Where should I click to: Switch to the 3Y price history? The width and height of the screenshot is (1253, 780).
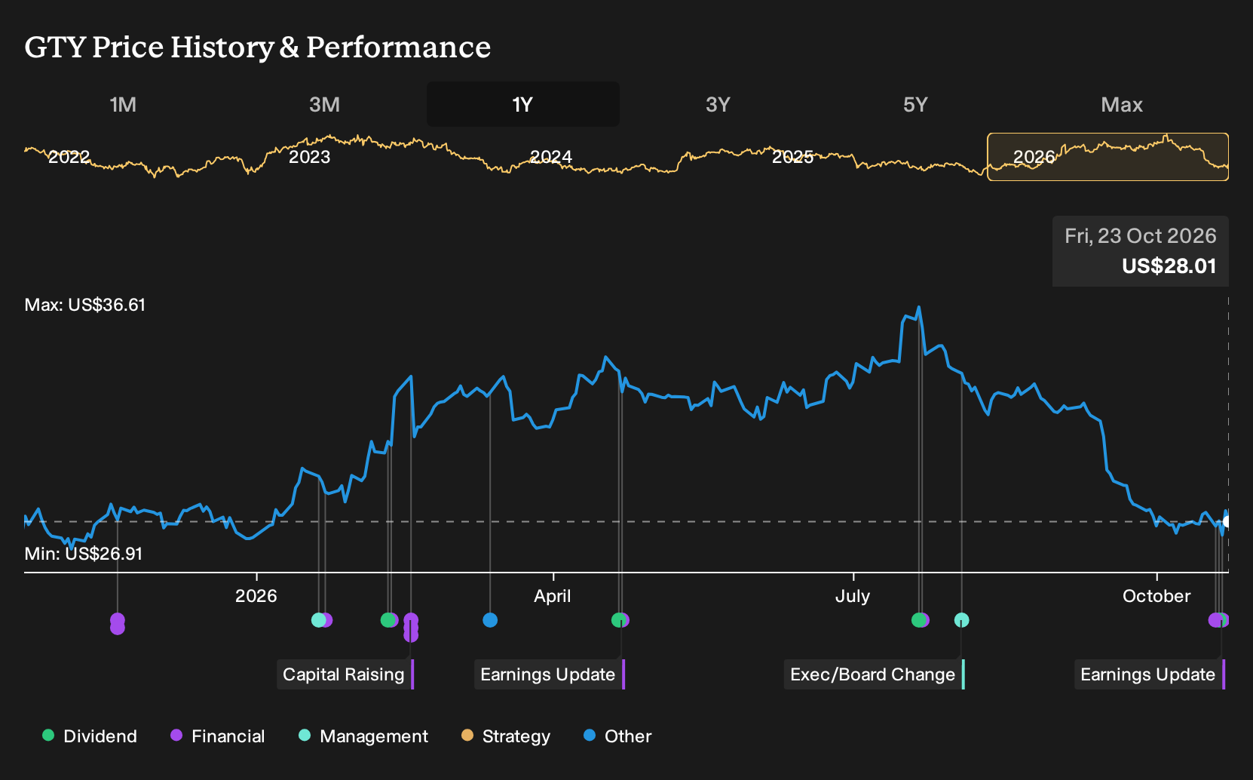(718, 104)
